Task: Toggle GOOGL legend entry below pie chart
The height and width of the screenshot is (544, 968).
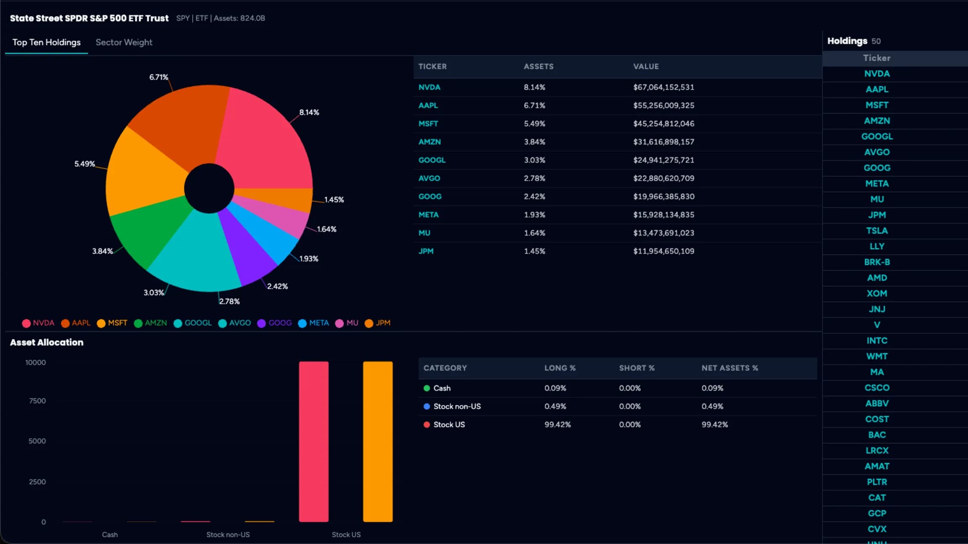Action: click(193, 323)
